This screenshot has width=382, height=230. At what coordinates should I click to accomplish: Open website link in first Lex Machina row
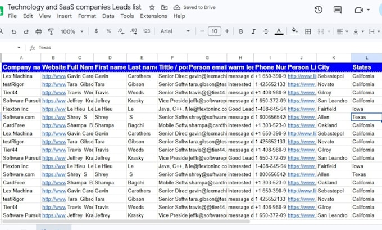[54, 76]
